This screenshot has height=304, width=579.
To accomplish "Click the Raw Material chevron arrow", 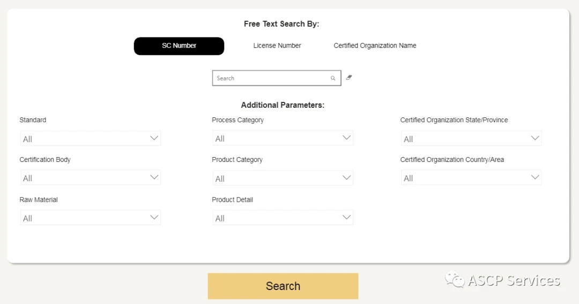I will (154, 217).
